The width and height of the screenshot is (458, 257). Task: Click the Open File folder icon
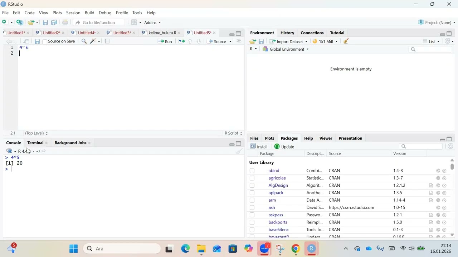click(x=31, y=22)
